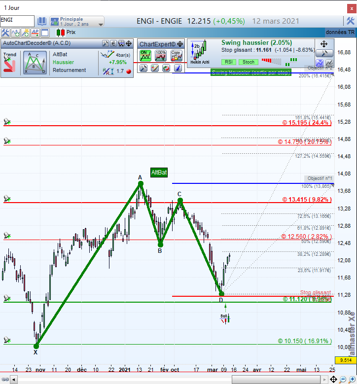This screenshot has width=357, height=384.
Task: Zoom out with minus magnifier icon
Action: click(343, 380)
